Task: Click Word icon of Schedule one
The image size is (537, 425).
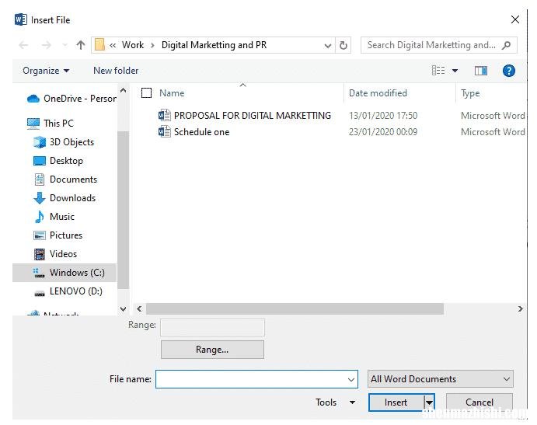Action: click(x=165, y=131)
